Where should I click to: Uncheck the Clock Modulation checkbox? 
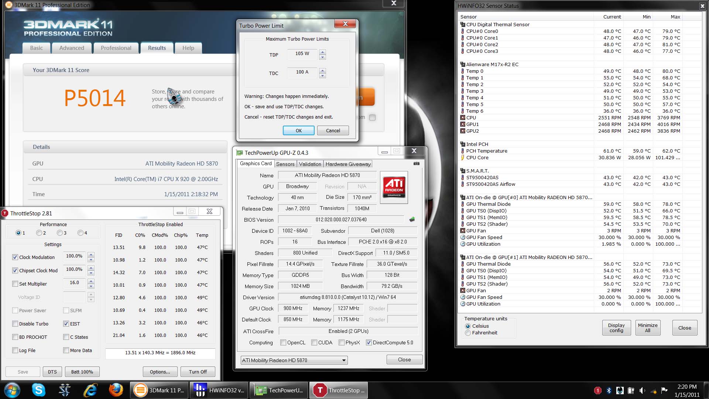pos(15,257)
